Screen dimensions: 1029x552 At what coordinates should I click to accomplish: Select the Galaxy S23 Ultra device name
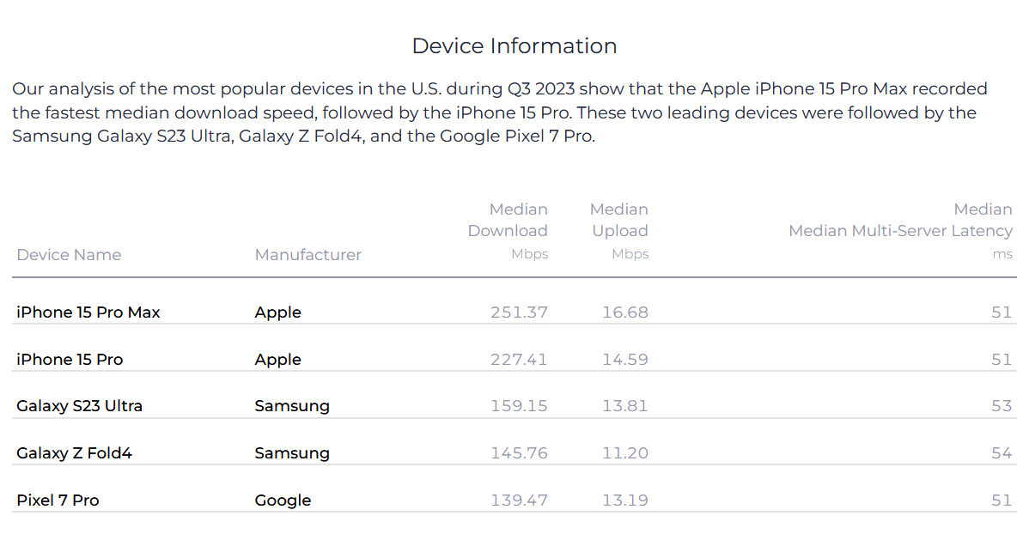[x=79, y=406]
